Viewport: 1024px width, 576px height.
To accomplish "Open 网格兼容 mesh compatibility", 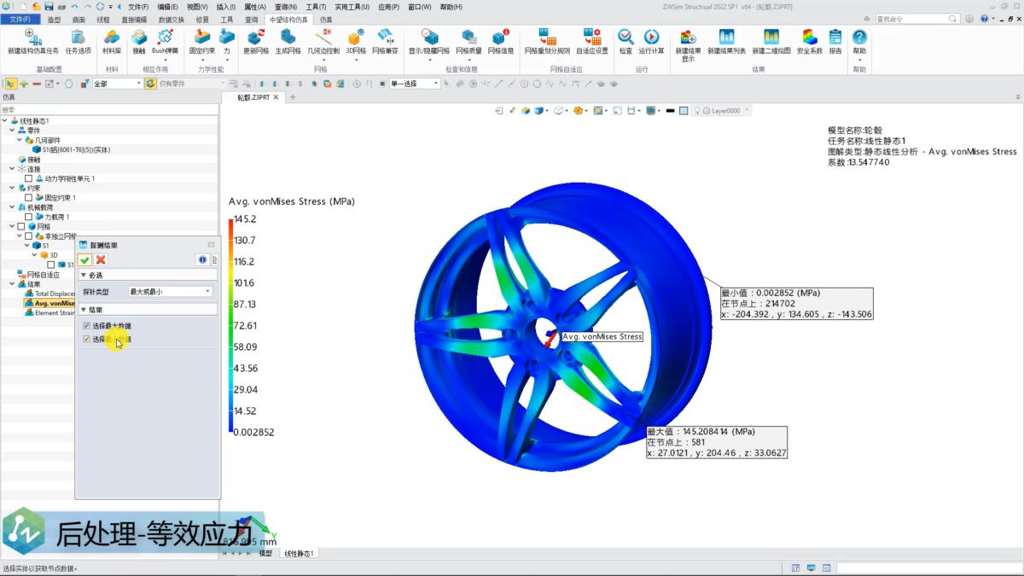I will [385, 41].
